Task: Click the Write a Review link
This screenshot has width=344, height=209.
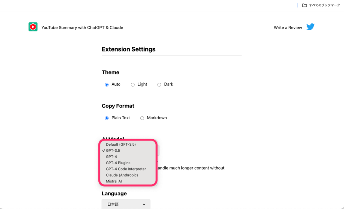Action: click(x=288, y=27)
